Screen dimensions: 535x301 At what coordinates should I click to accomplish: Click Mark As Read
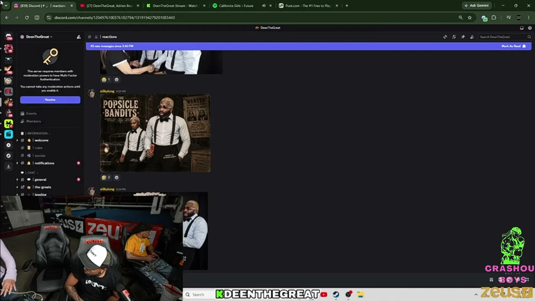[x=514, y=46]
